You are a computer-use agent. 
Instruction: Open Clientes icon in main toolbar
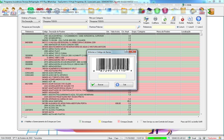[x=6, y=11]
